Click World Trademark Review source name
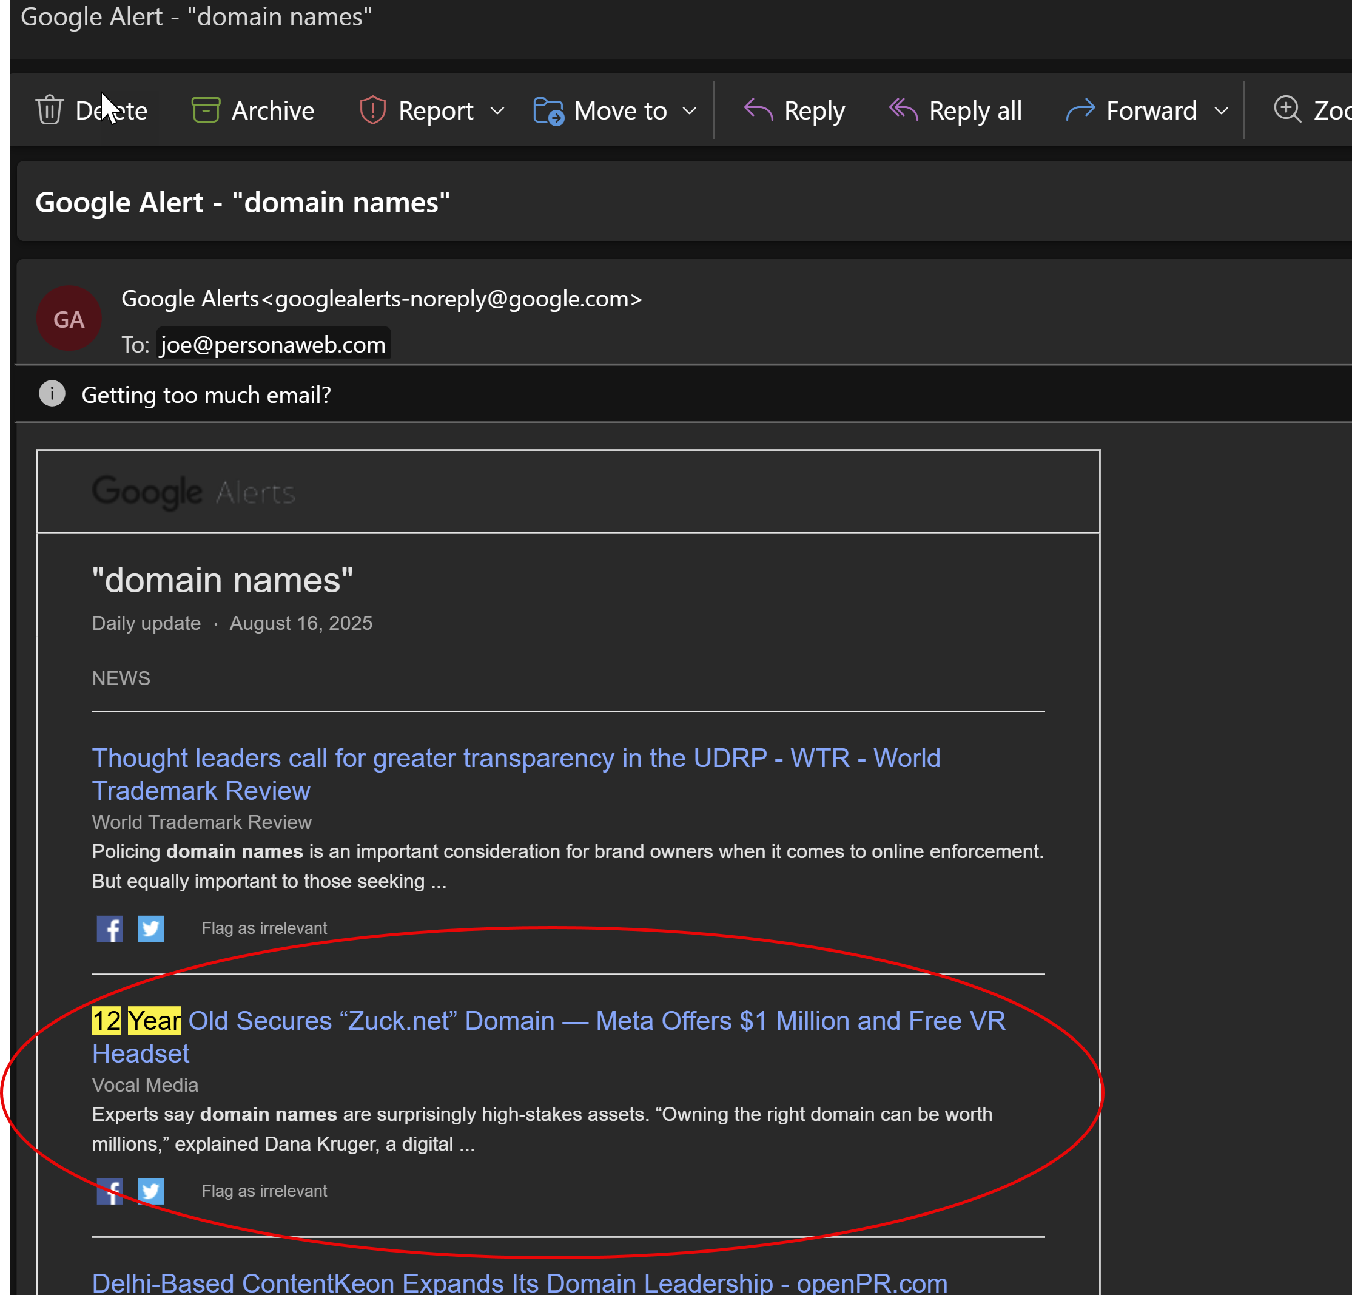1352x1295 pixels. click(x=201, y=822)
